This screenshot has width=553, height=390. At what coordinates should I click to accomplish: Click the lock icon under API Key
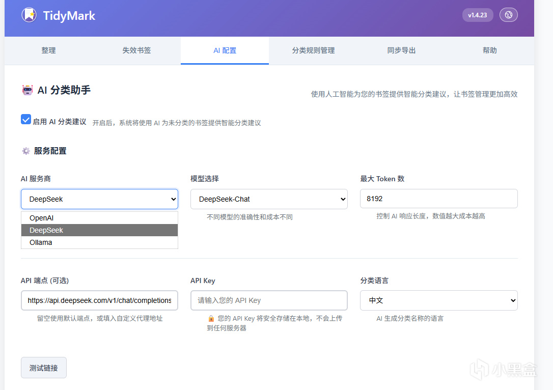click(x=211, y=318)
